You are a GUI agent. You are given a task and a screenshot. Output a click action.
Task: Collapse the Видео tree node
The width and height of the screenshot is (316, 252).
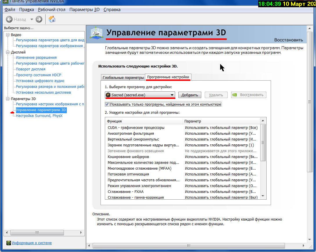[x=8, y=35]
